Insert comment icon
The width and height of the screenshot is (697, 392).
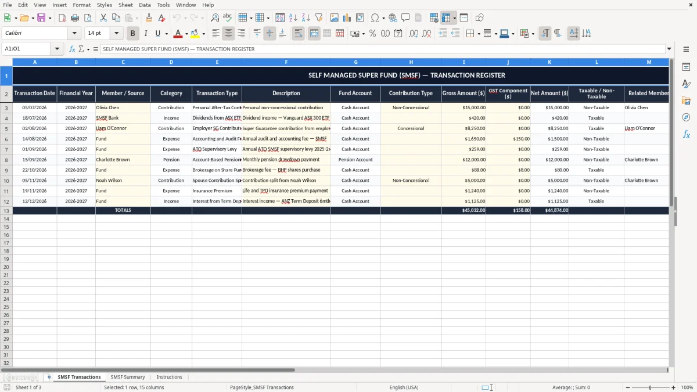405,18
